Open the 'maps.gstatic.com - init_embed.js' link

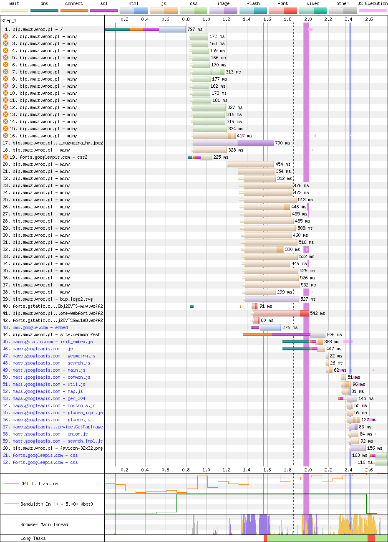(x=48, y=342)
